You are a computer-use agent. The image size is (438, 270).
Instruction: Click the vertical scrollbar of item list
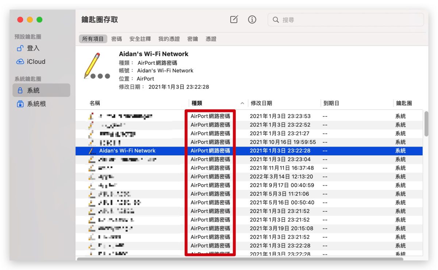pyautogui.click(x=426, y=124)
